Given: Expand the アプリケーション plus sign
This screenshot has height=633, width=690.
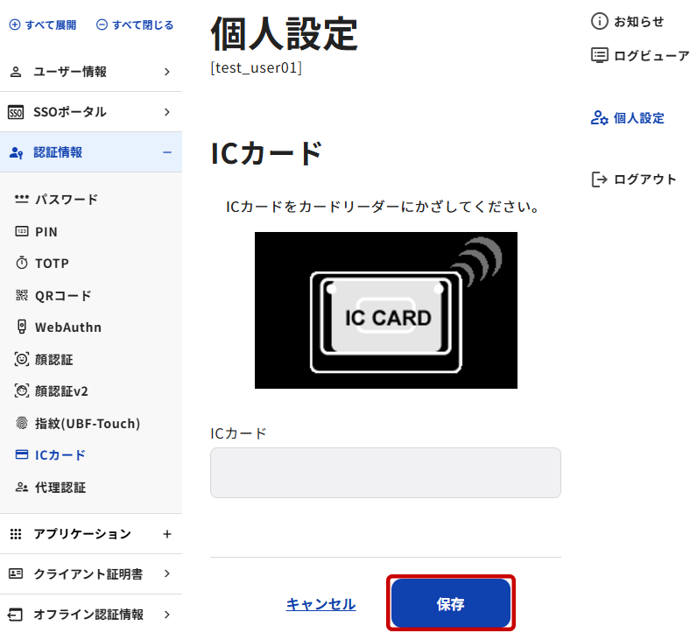Looking at the screenshot, I should pos(167,534).
